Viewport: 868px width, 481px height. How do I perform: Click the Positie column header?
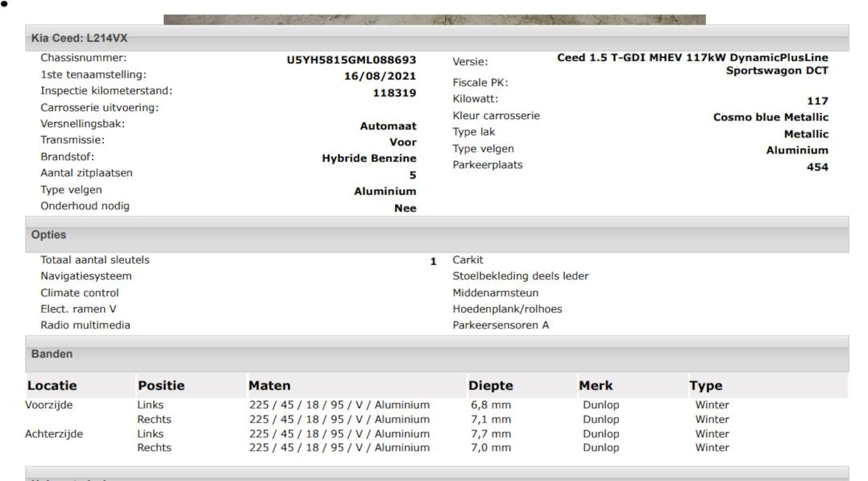point(161,385)
